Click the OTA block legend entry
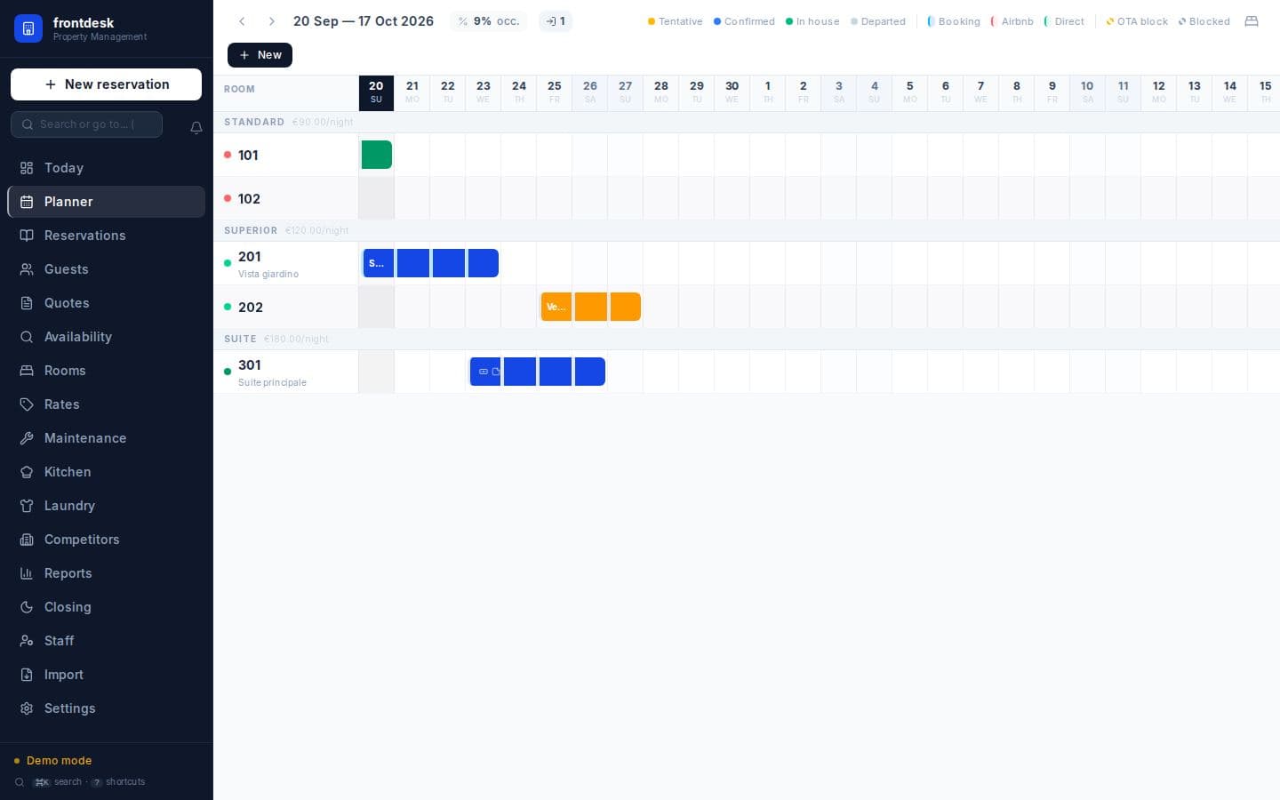Screen dimensions: 1280x800 point(1137,21)
